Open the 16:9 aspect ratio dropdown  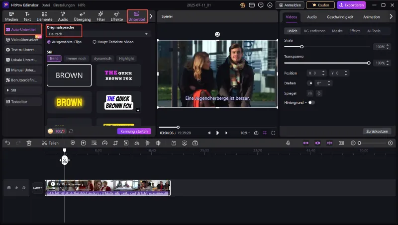pyautogui.click(x=245, y=133)
